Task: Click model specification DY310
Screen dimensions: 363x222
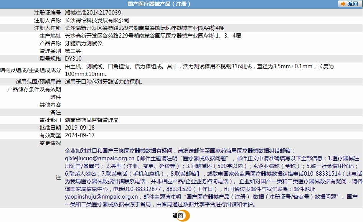Action: click(73, 59)
